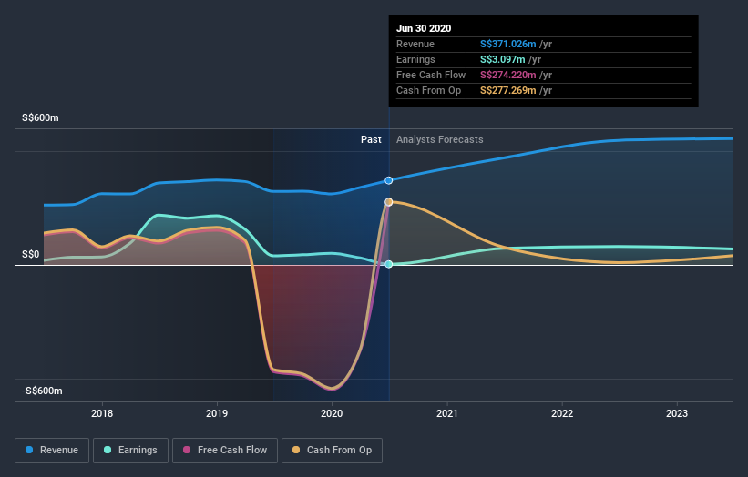Click the S$600m y-axis label
Screen dimensions: 748x477
click(x=43, y=118)
